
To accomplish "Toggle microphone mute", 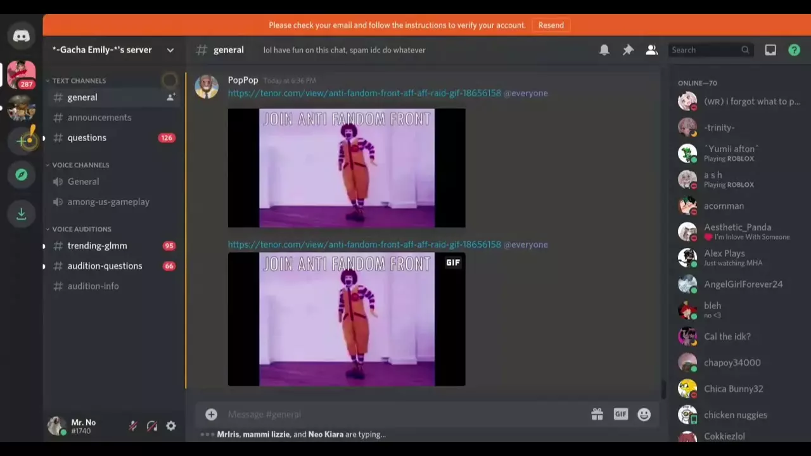I will (133, 426).
